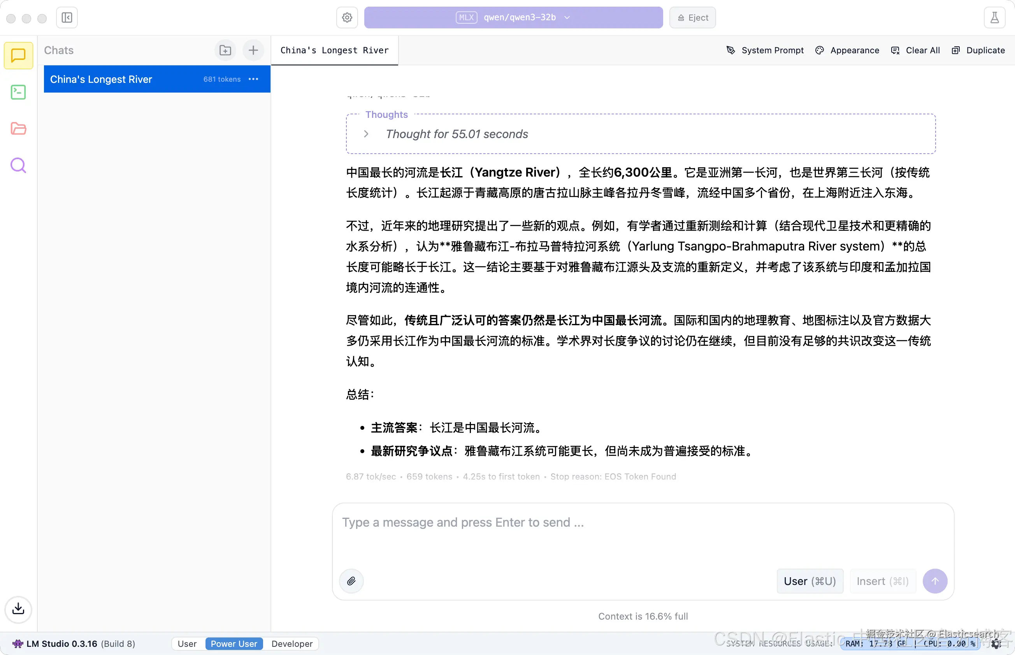Image resolution: width=1015 pixels, height=655 pixels.
Task: Click the attach file paperclip icon
Action: [x=351, y=581]
